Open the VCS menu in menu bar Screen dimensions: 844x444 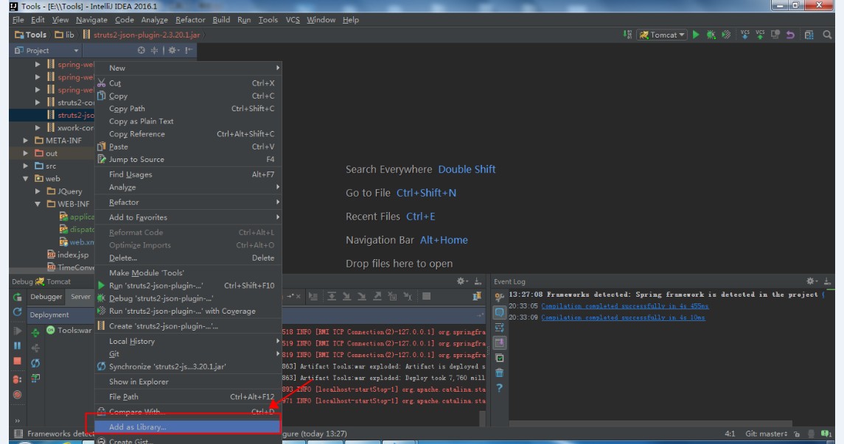click(x=293, y=20)
